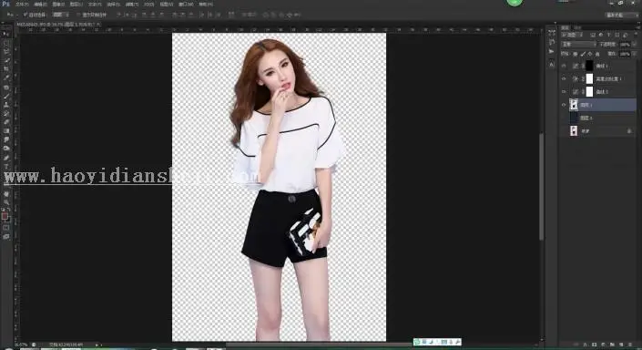Toggle Lock image pixels brush icon
The height and width of the screenshot is (350, 642).
pyautogui.click(x=583, y=54)
